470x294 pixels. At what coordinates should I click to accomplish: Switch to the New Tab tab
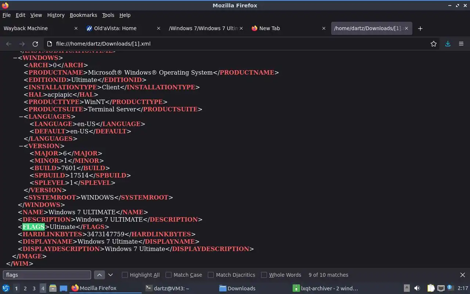[289, 28]
